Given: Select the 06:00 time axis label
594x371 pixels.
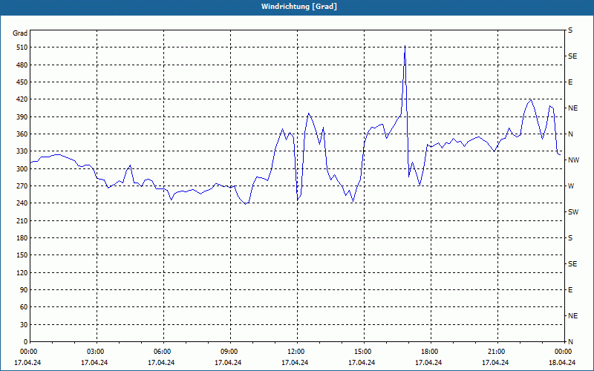Looking at the screenshot, I should (x=163, y=352).
